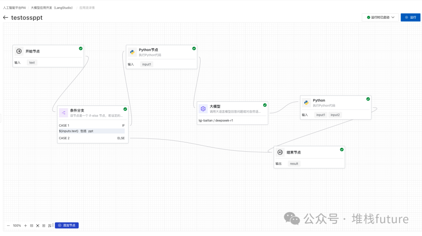Click the 结束节点 end arrow icon
Image resolution: width=422 pixels, height=236 pixels.
(x=280, y=153)
